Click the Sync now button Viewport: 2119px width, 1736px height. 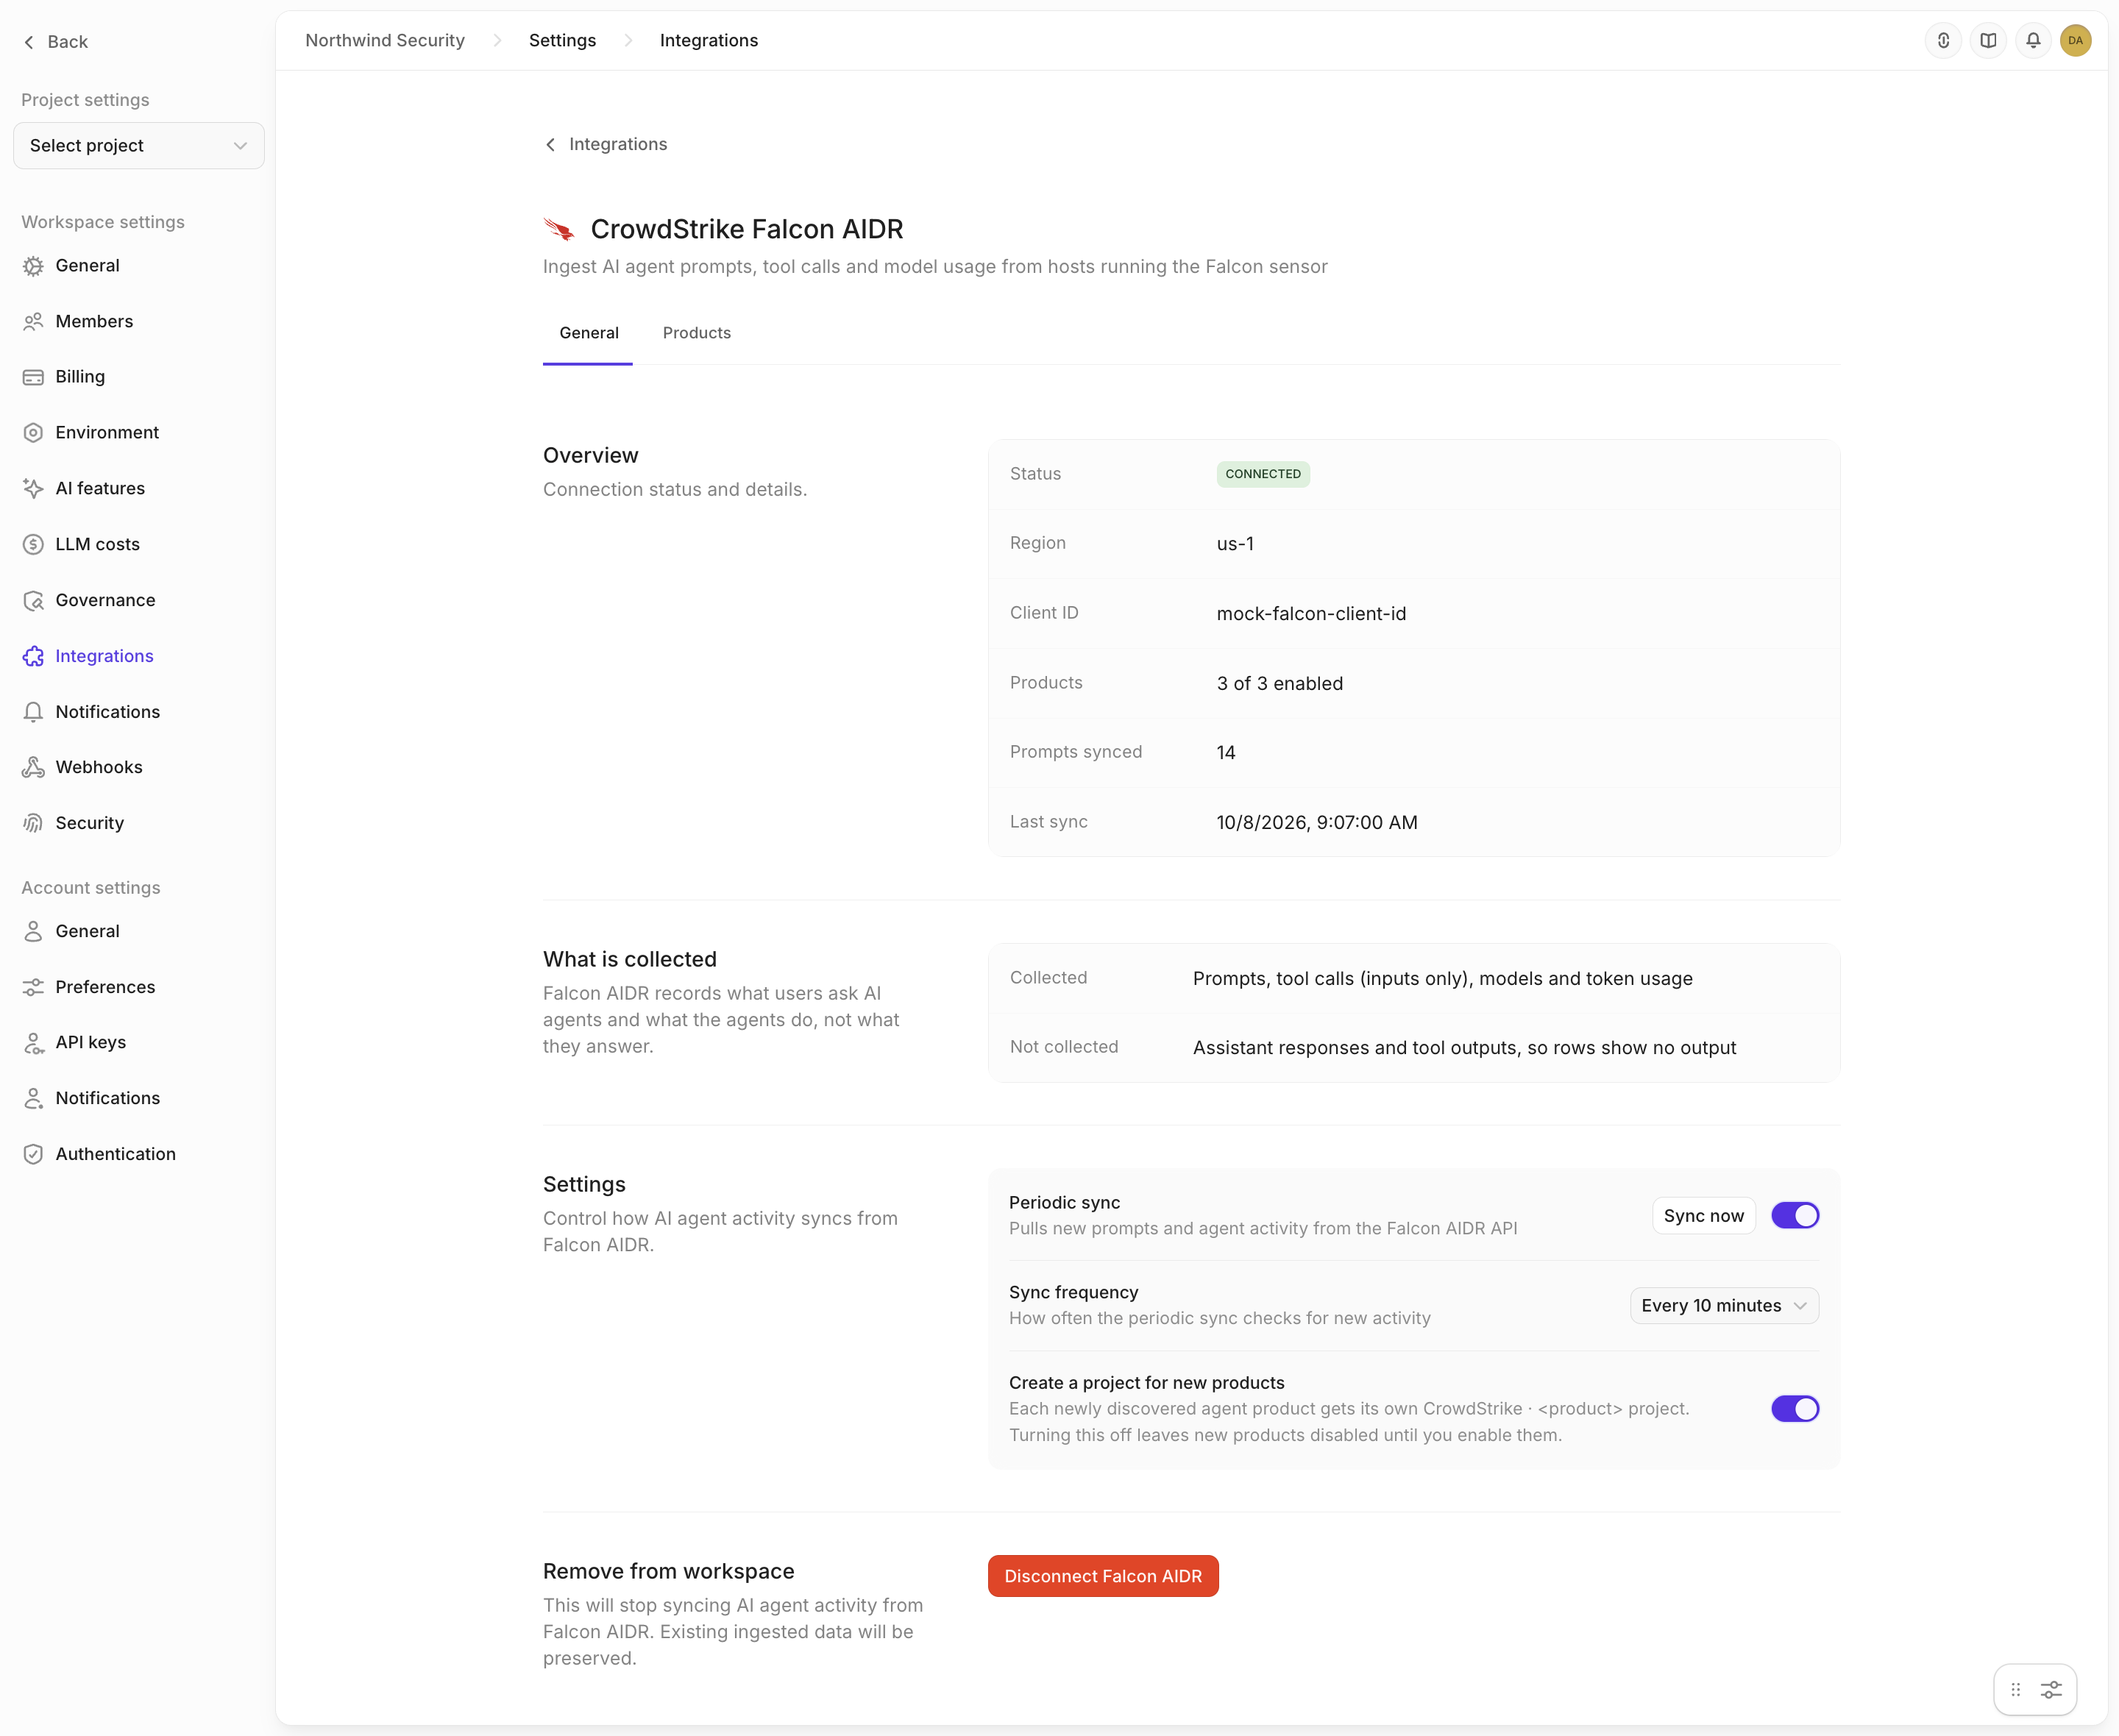click(1703, 1216)
